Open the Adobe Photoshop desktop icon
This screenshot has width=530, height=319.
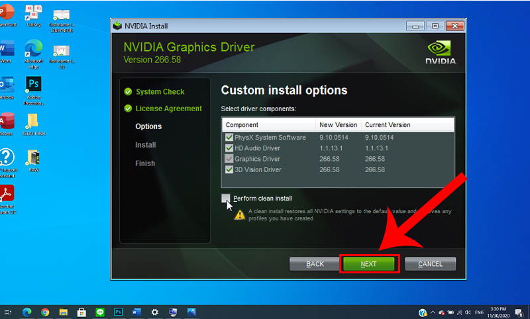pyautogui.click(x=34, y=91)
